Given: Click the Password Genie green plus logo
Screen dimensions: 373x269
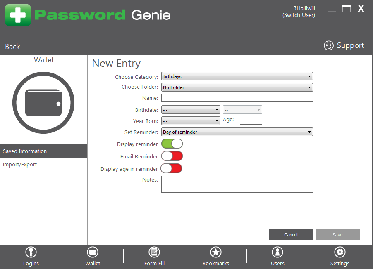Looking at the screenshot, I should pyautogui.click(x=18, y=15).
